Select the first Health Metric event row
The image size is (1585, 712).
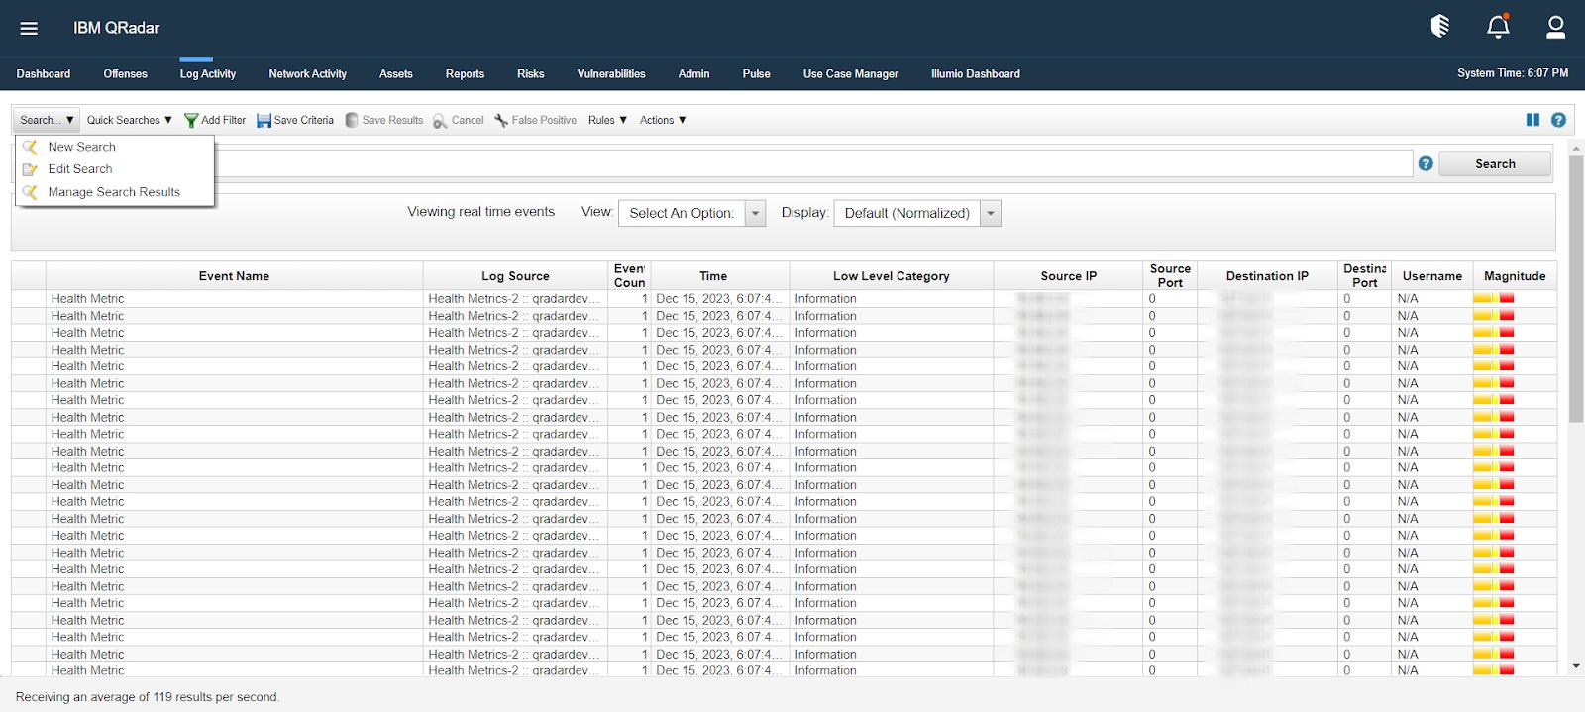click(x=784, y=298)
